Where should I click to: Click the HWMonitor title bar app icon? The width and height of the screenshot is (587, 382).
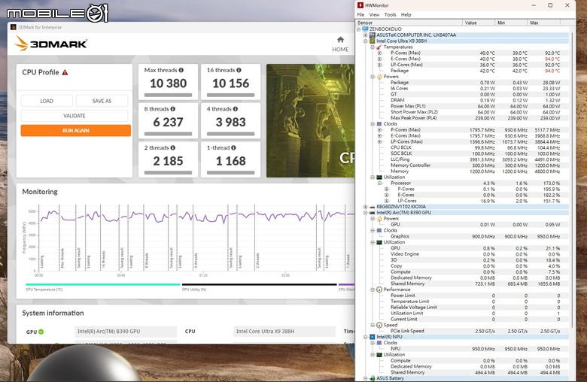pyautogui.click(x=360, y=5)
